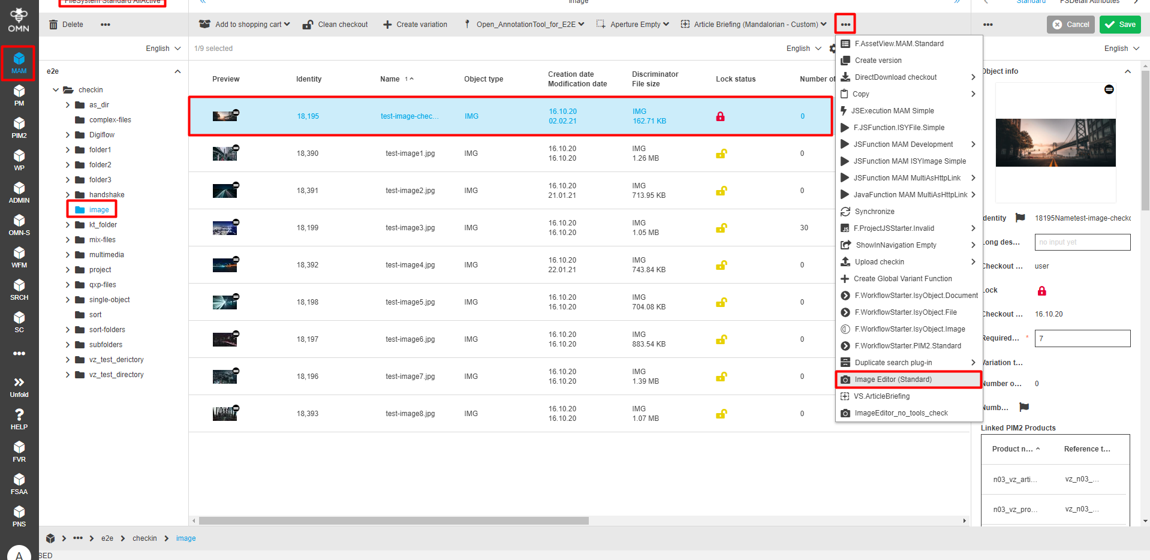Click the Unfold sidebar arrows icon
Screen dimensions: 1150x560
pyautogui.click(x=19, y=386)
